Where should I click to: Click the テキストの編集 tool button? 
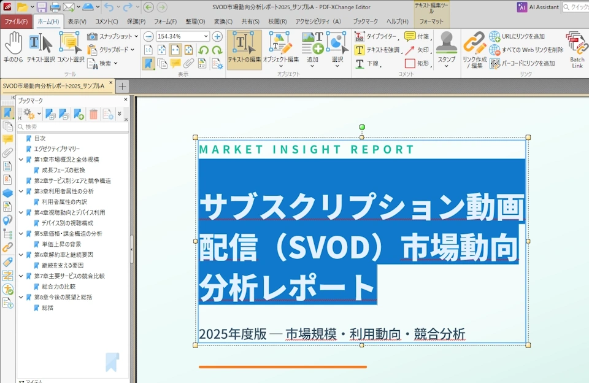tap(244, 50)
